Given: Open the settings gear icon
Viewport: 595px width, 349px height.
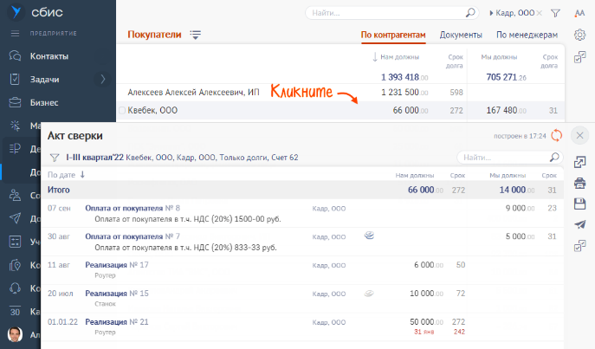Looking at the screenshot, I should click(x=579, y=35).
